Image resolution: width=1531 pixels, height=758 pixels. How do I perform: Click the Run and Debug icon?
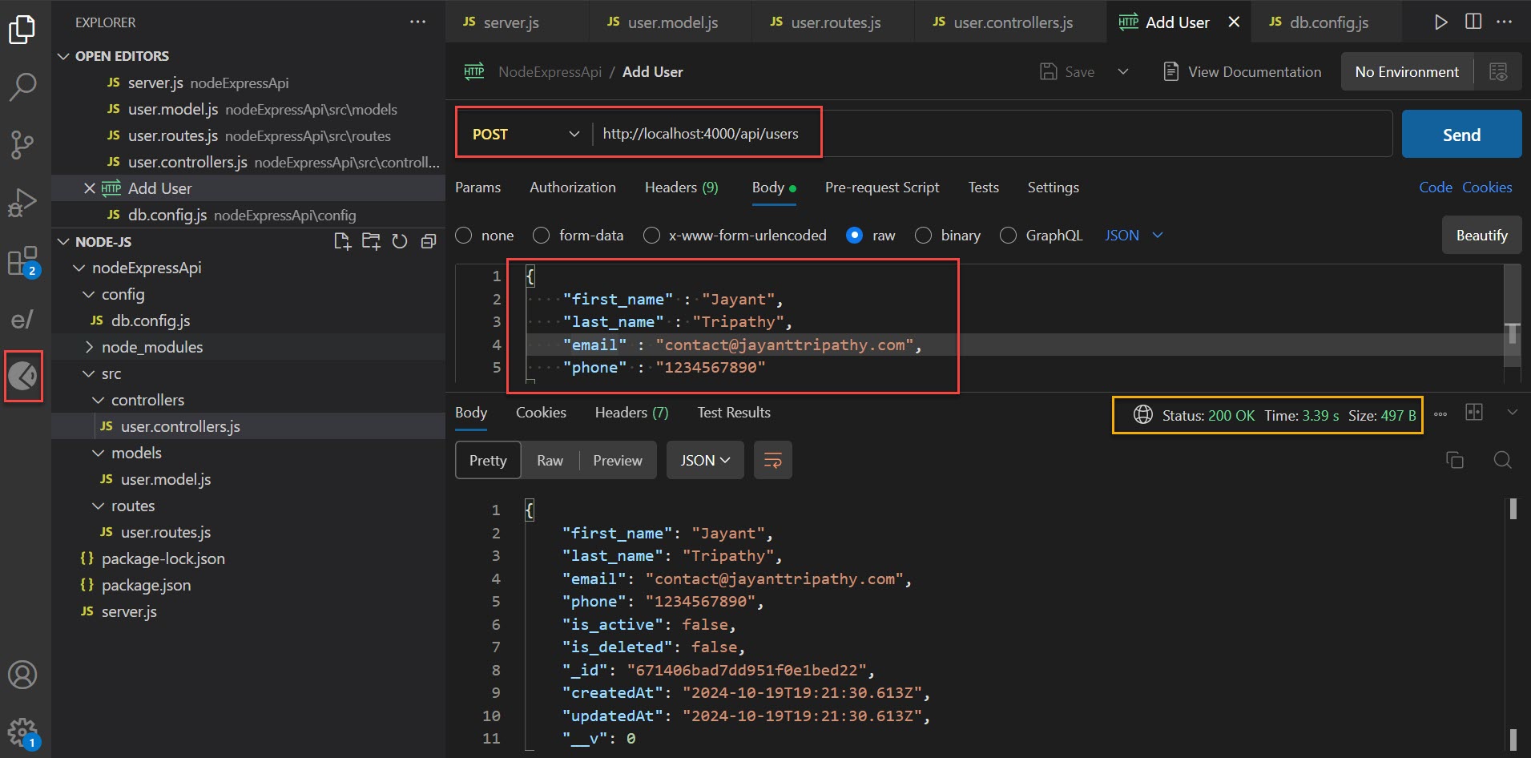22,203
